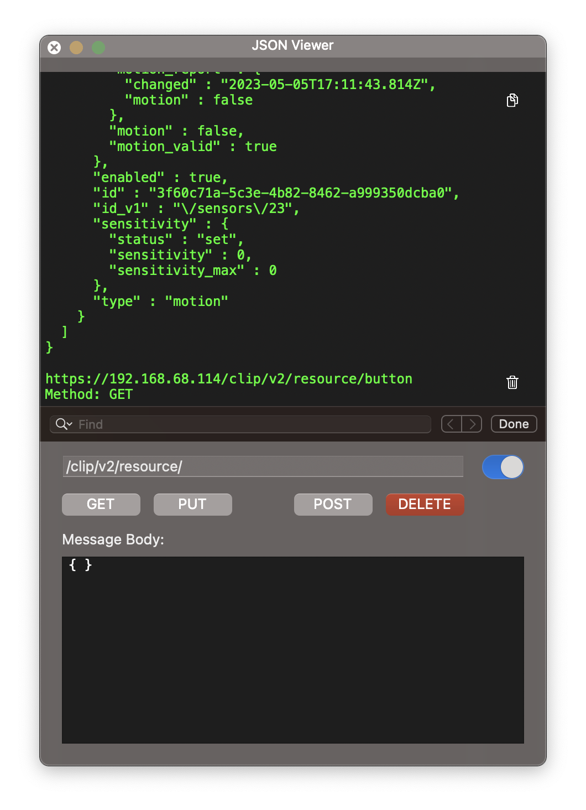Viewport: 586px width, 810px height.
Task: Toggle the blue switch beside the URL field
Action: click(503, 467)
